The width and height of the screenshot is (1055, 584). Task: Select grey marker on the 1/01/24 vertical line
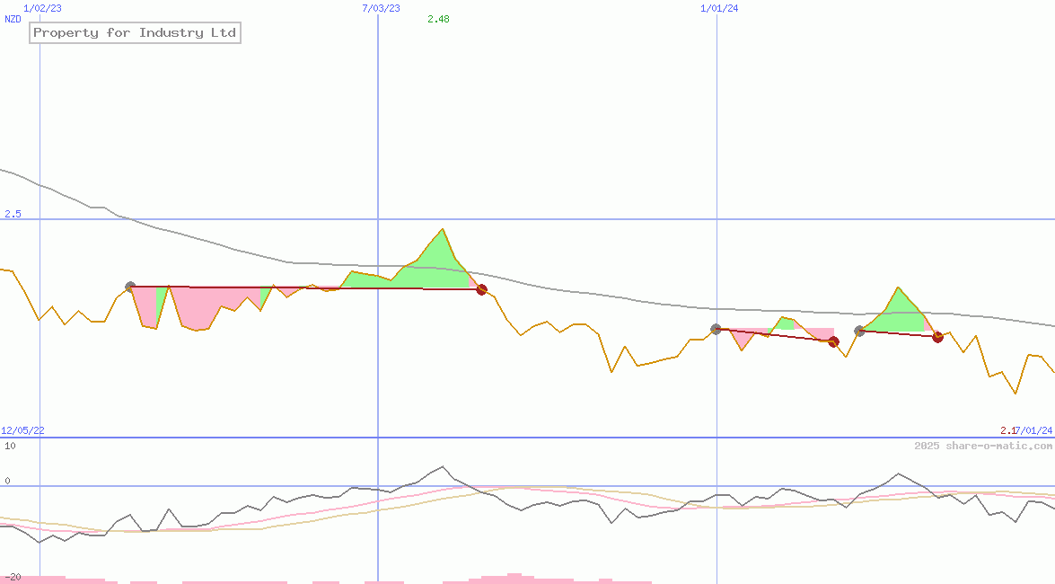(x=716, y=329)
